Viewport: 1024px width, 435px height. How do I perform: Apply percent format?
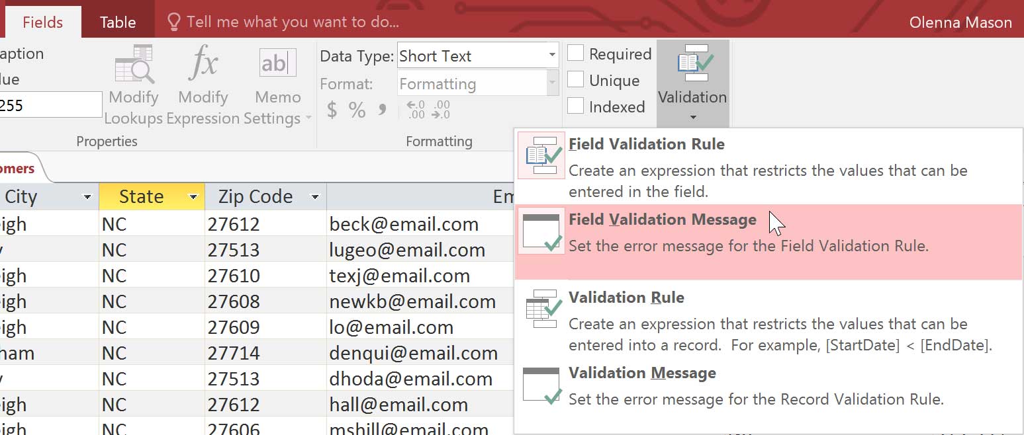click(x=357, y=110)
